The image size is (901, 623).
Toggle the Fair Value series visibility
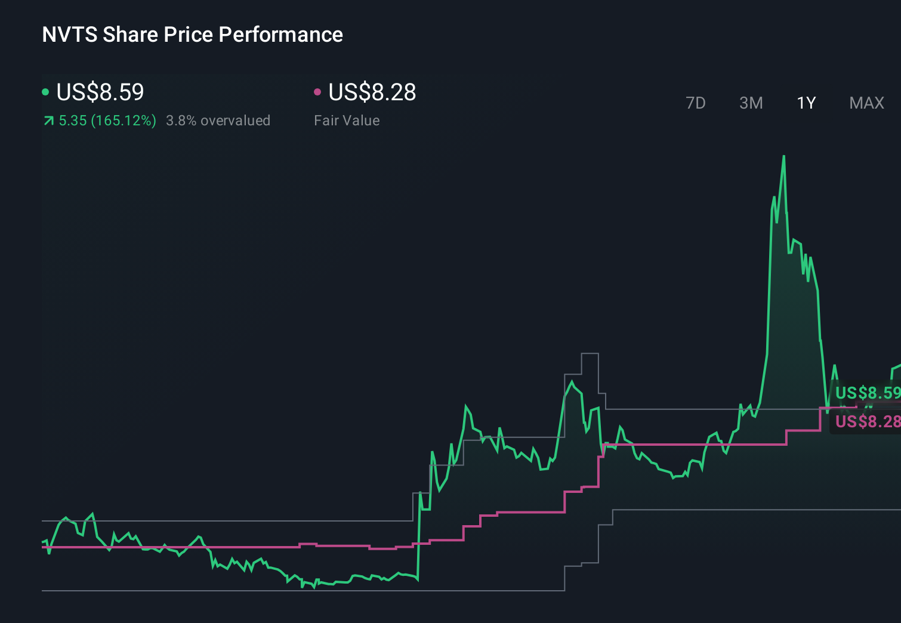(x=371, y=92)
